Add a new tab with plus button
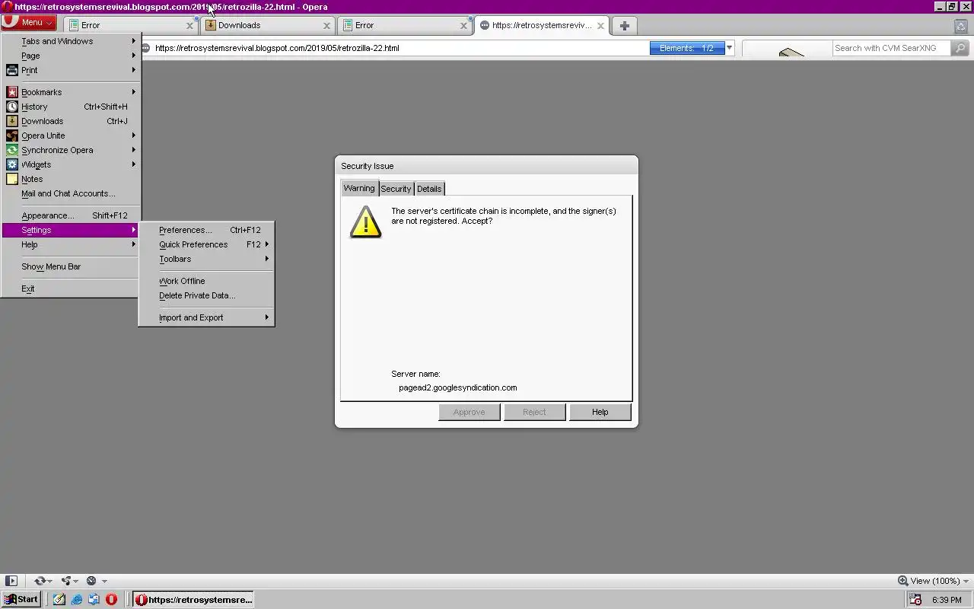Viewport: 974px width, 609px height. [x=624, y=26]
